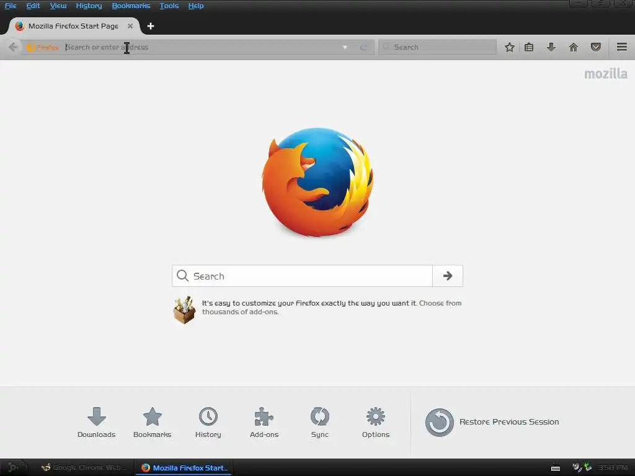
Task: Click the keyboard icon in system tray
Action: (x=556, y=469)
